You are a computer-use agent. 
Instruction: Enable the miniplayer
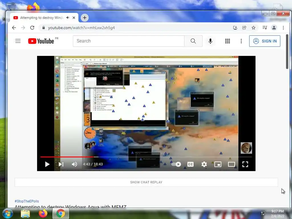point(218,164)
